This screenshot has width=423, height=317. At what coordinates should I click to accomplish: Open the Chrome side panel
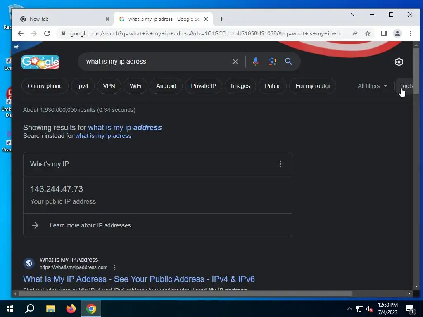(384, 33)
